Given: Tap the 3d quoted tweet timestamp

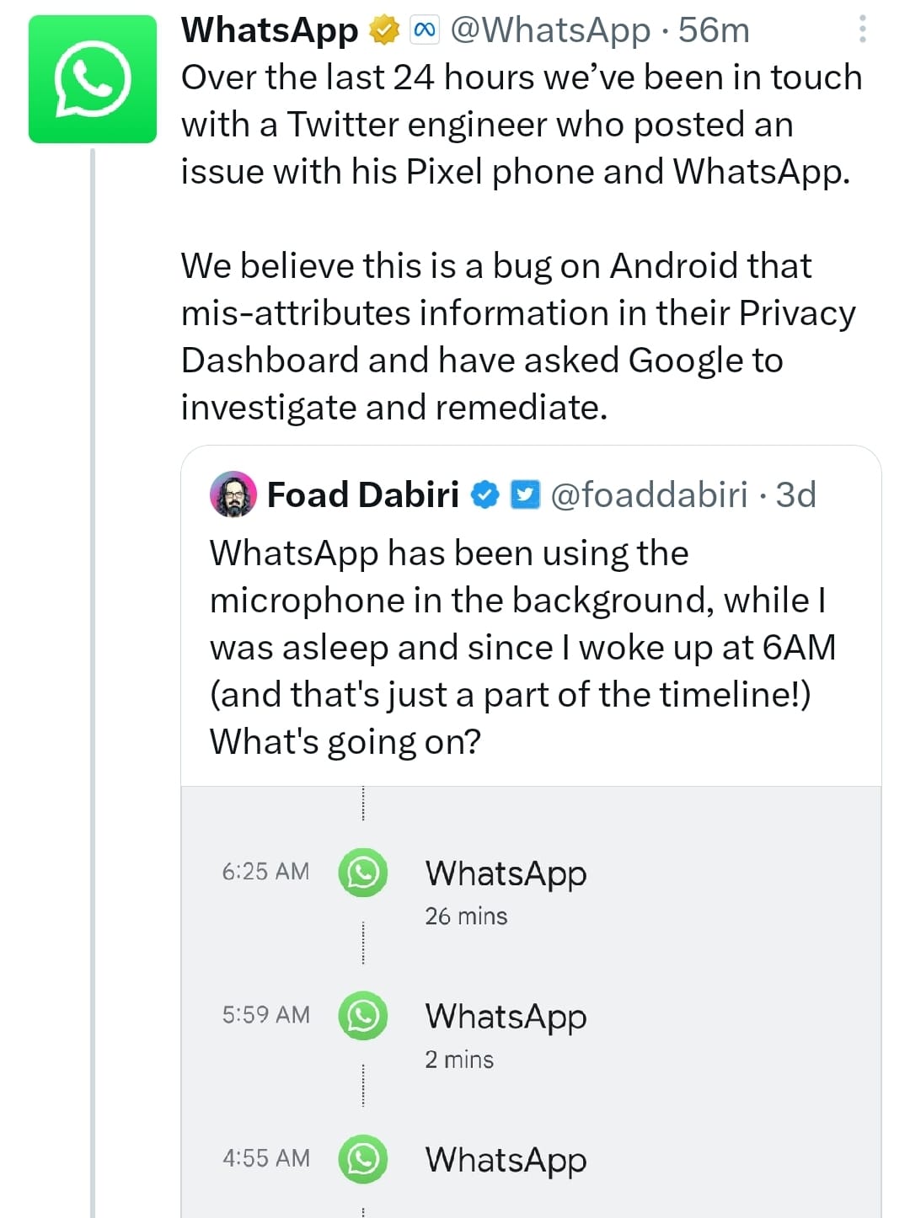Looking at the screenshot, I should (x=796, y=494).
